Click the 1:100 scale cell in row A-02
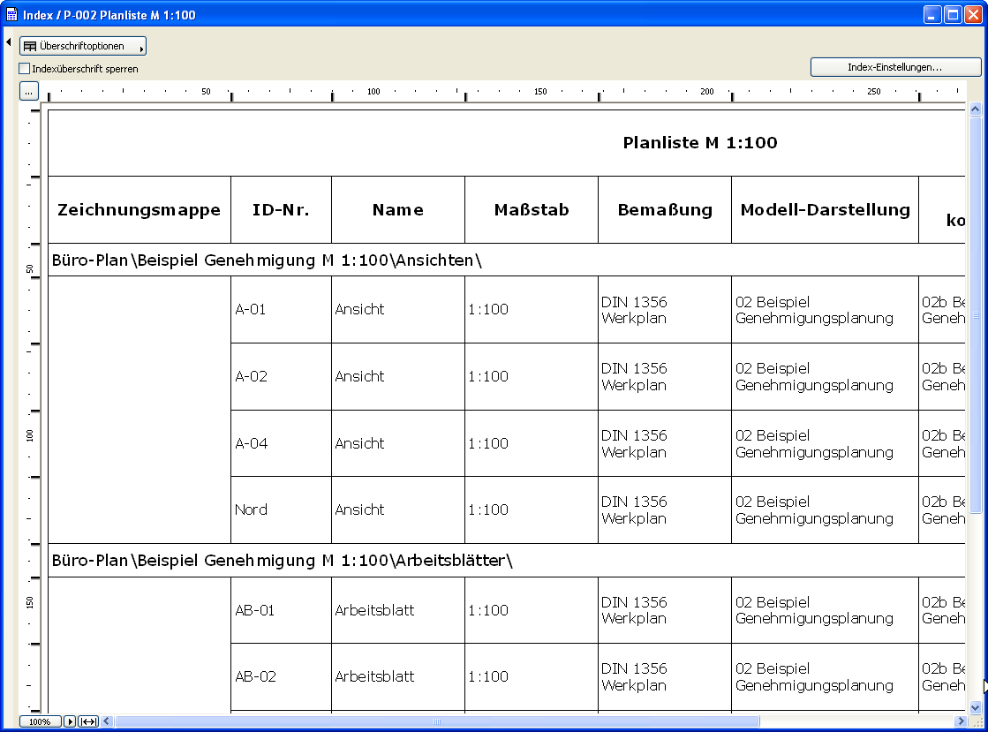The height and width of the screenshot is (732, 988). [532, 377]
